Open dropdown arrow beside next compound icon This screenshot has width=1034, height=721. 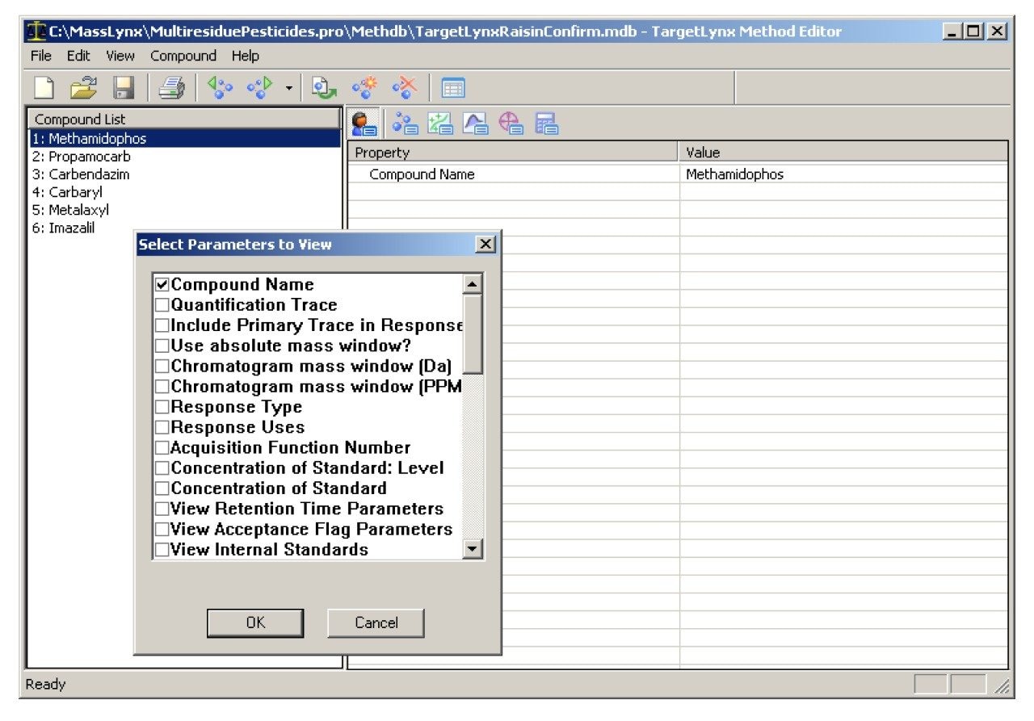(288, 88)
